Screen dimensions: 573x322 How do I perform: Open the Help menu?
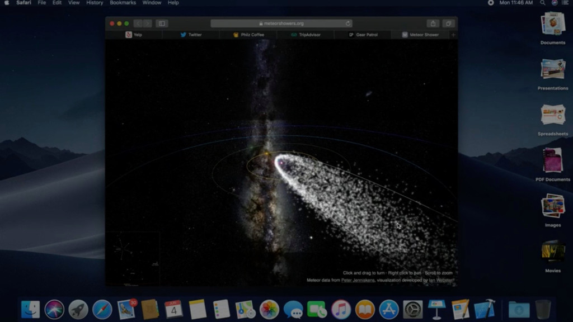click(173, 3)
